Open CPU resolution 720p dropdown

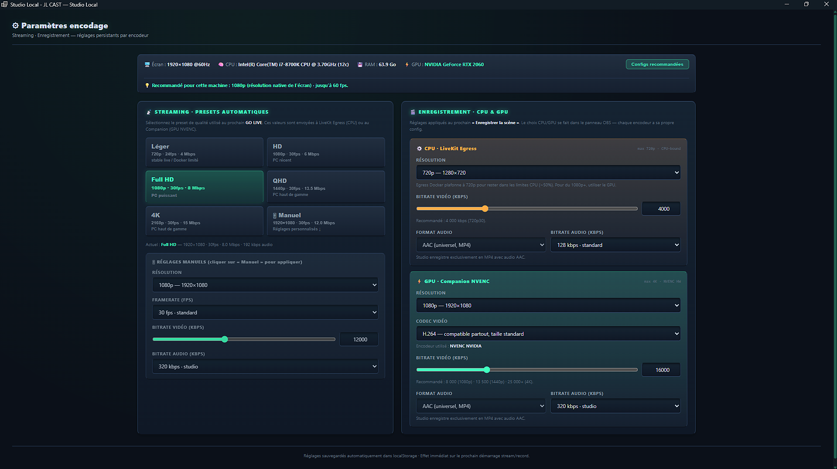pos(548,172)
